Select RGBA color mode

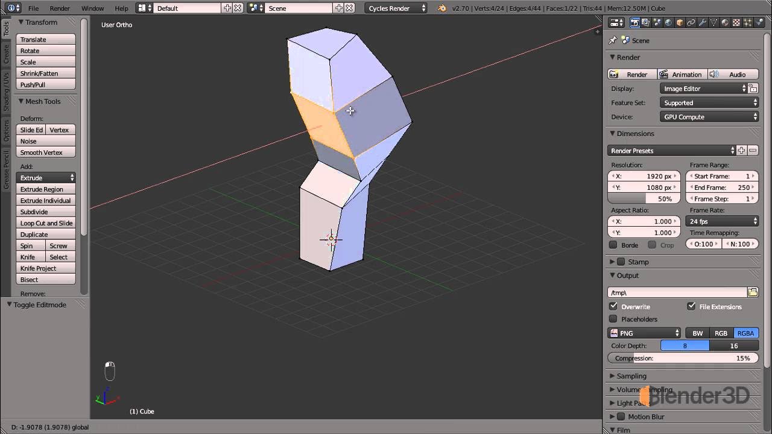click(746, 333)
